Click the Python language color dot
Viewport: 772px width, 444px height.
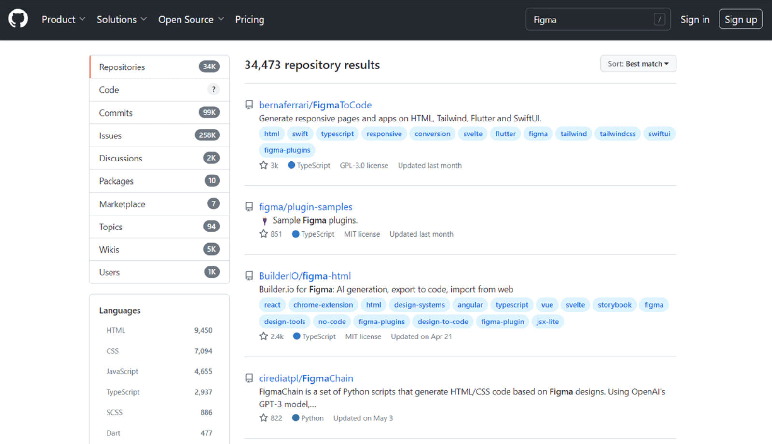296,418
